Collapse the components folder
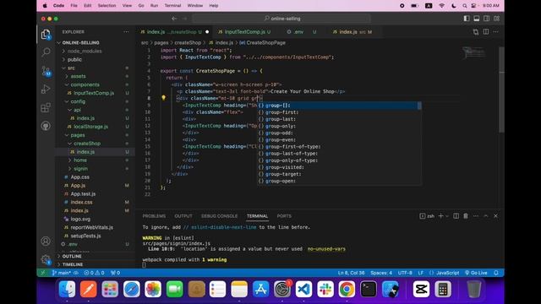The image size is (541, 304). (x=85, y=84)
